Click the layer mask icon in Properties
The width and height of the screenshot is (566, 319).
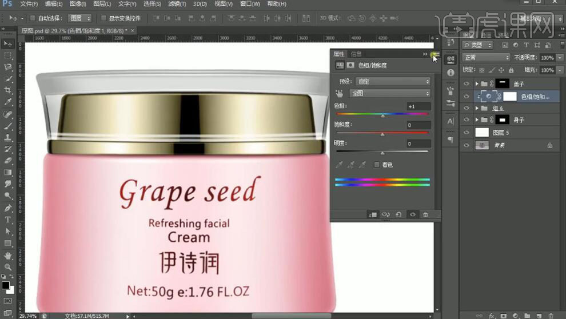coord(350,65)
